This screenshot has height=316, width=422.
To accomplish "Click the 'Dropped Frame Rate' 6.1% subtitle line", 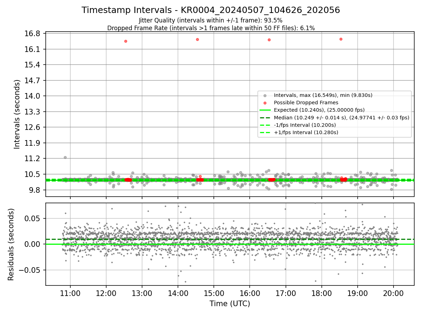I will 211,28.
